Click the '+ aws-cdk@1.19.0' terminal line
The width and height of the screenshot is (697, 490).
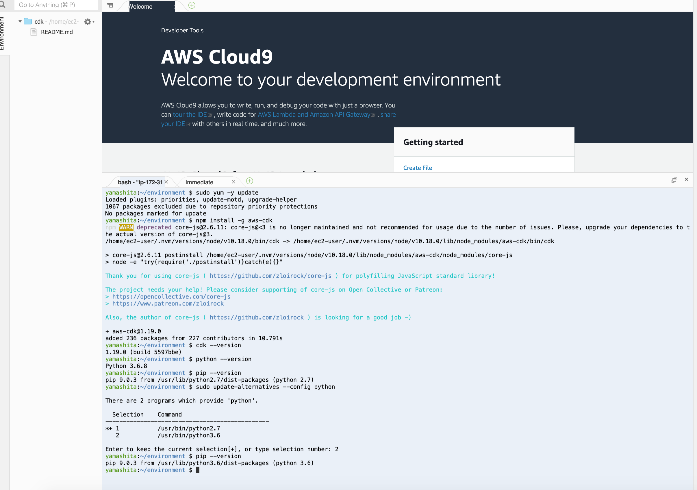click(133, 331)
